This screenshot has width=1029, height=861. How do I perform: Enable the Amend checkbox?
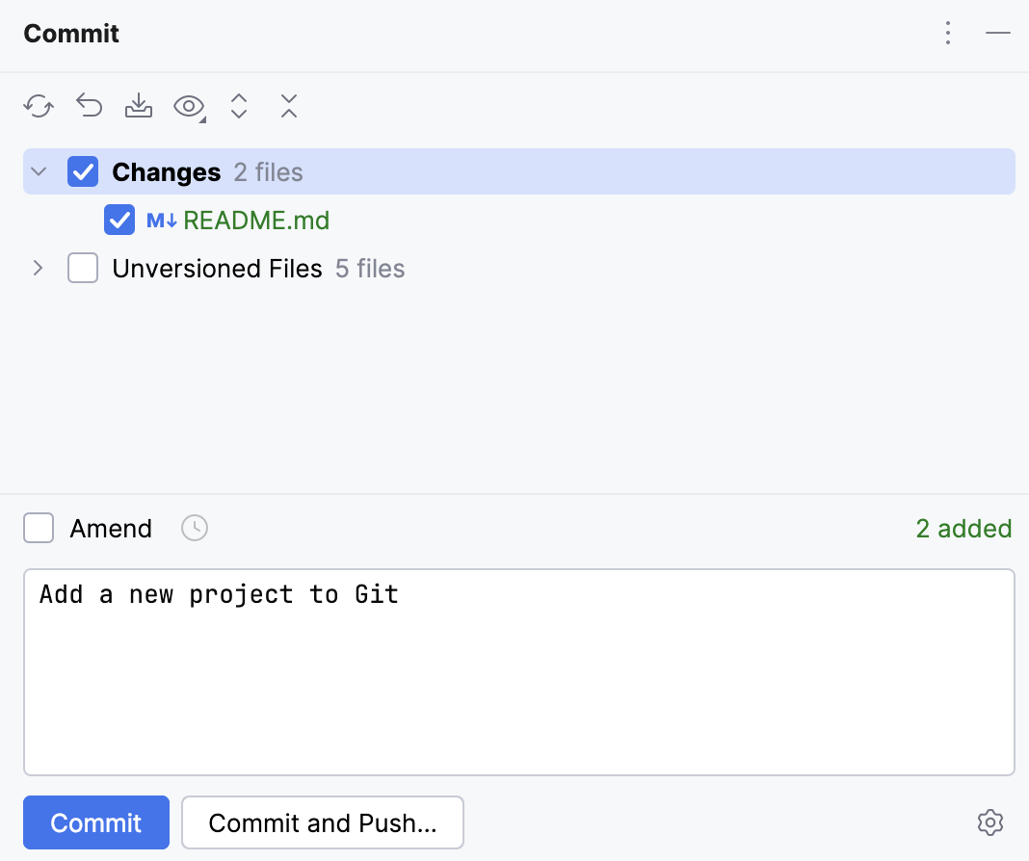[x=39, y=528]
